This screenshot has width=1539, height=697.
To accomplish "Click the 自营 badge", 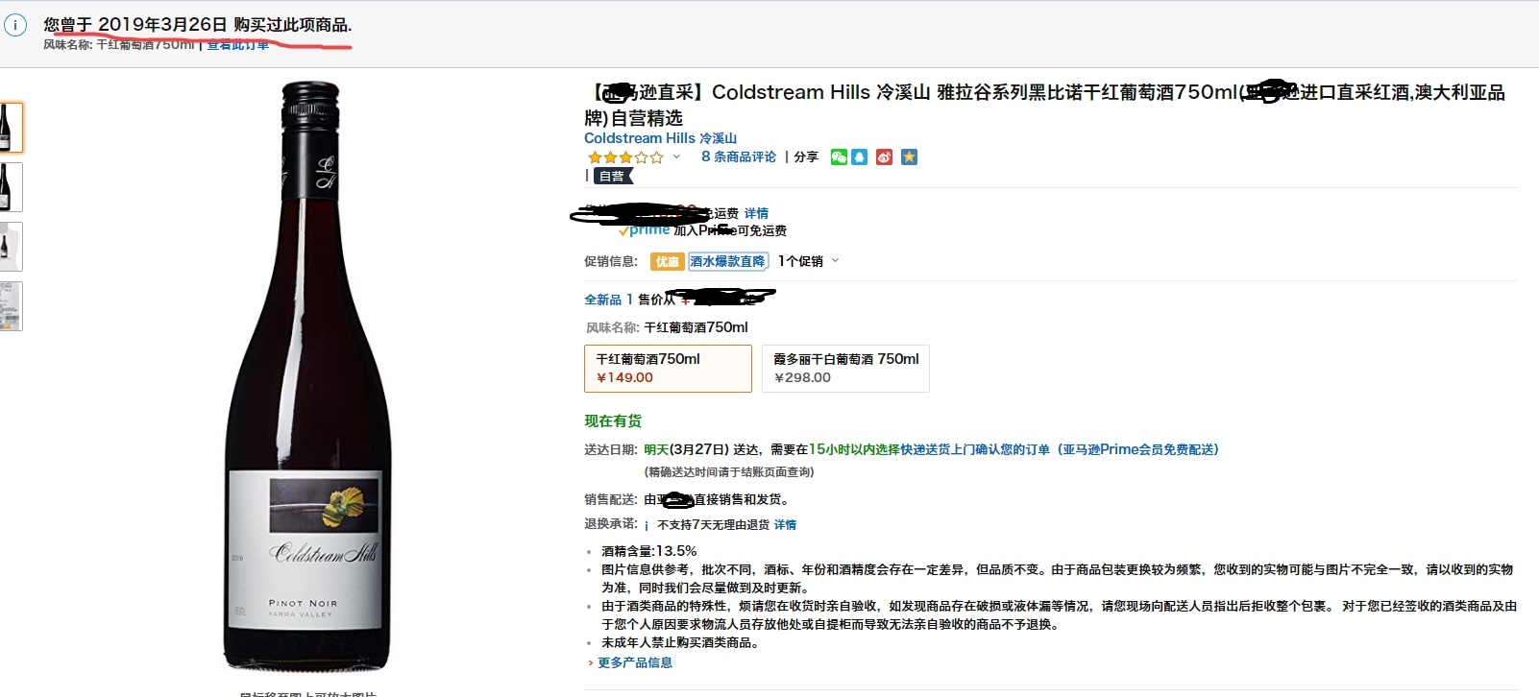I will 613,176.
